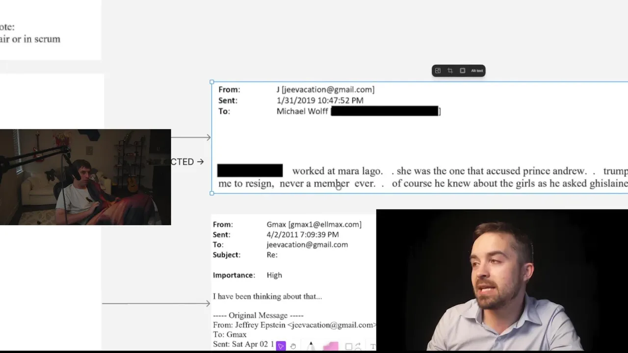Click 'I have been thinking about that...'
The width and height of the screenshot is (628, 353).
(267, 296)
